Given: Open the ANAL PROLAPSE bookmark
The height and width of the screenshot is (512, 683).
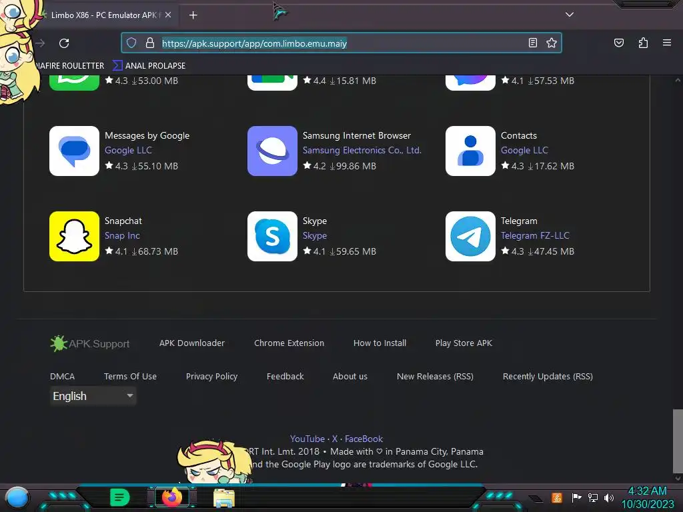Looking at the screenshot, I should (x=149, y=66).
